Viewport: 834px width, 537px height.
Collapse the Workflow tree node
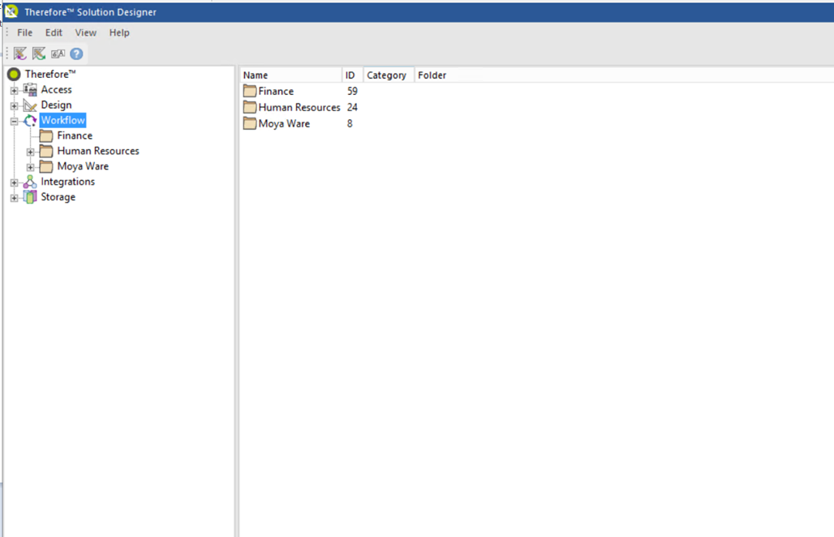point(14,120)
